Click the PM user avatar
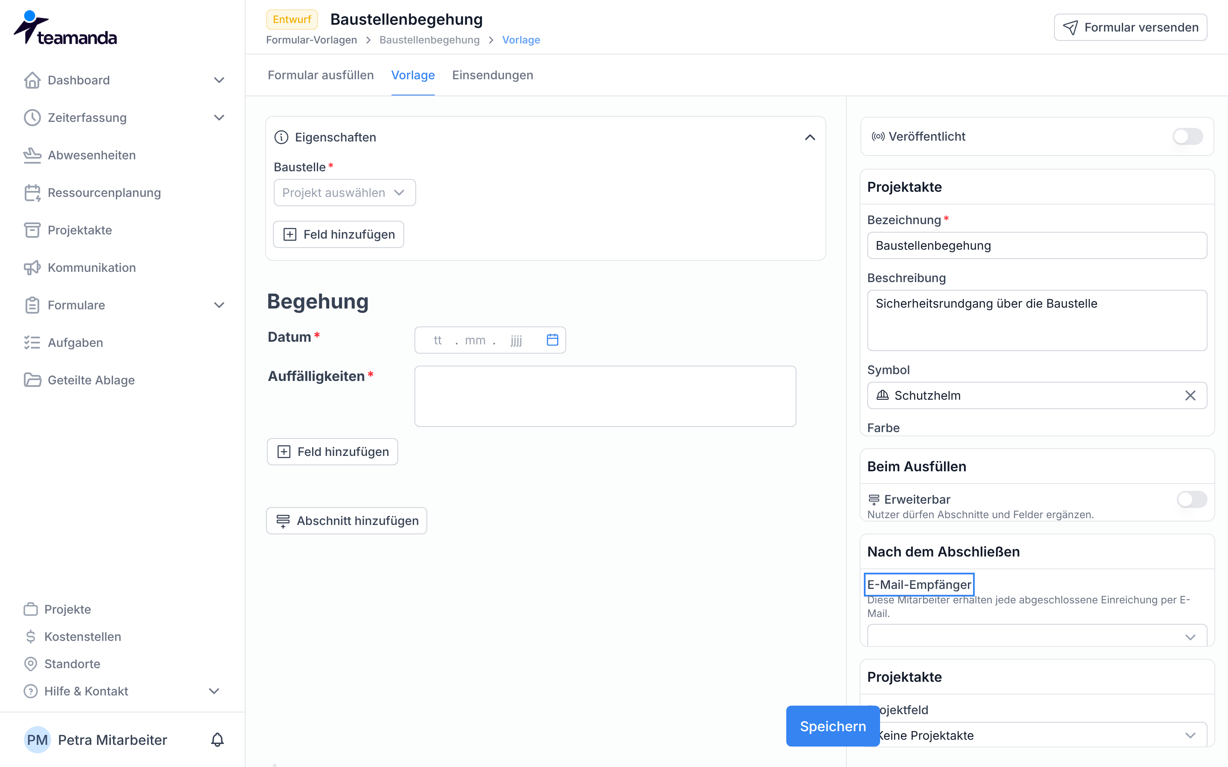 pyautogui.click(x=37, y=740)
